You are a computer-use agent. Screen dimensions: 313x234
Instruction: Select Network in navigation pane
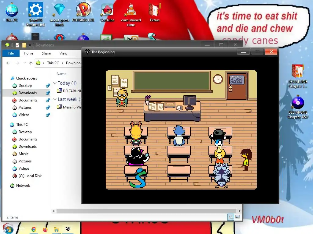click(x=23, y=186)
